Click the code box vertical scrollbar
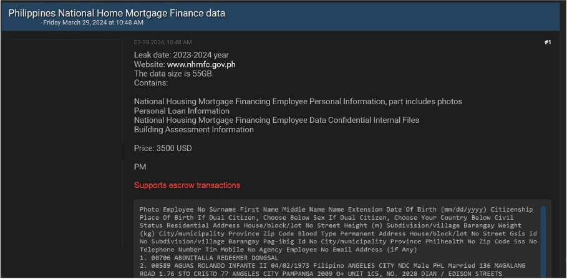 [543, 241]
